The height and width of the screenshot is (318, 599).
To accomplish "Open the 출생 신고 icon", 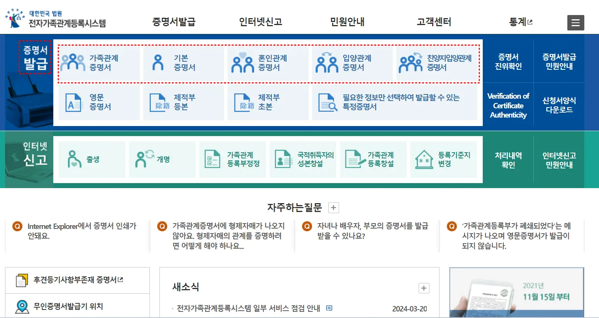I will [x=92, y=159].
